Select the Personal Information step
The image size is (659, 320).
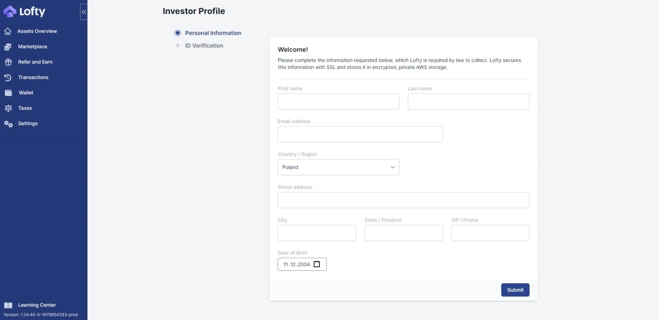[213, 33]
